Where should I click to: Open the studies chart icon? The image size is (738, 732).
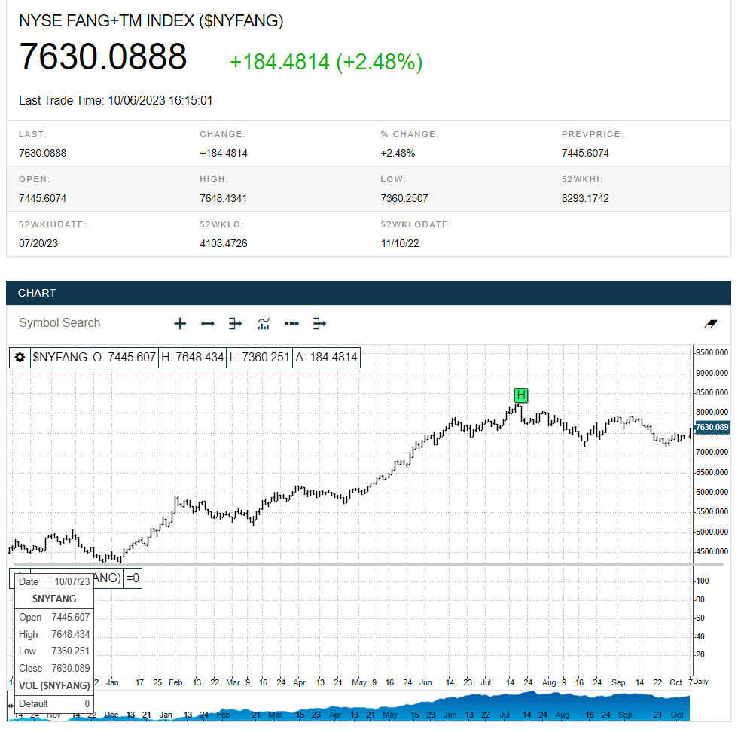[x=264, y=323]
